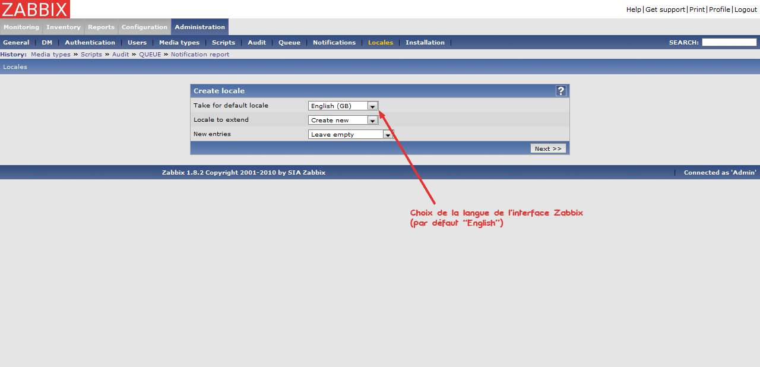Click the Get support link
This screenshot has width=760, height=367.
pyautogui.click(x=665, y=10)
